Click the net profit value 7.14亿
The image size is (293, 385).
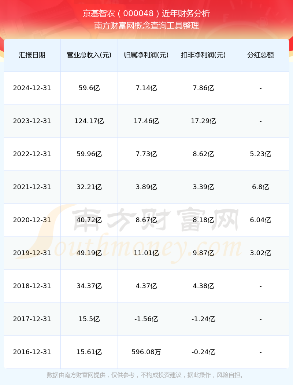146,88
